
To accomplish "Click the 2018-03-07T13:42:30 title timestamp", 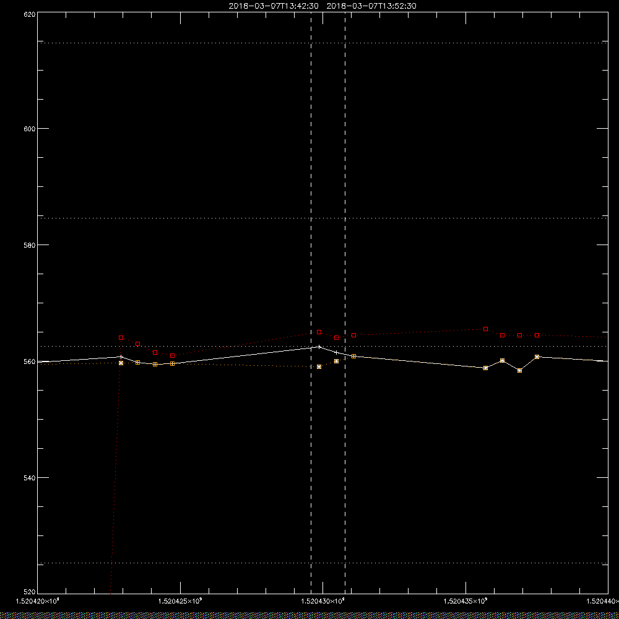I will pos(274,6).
